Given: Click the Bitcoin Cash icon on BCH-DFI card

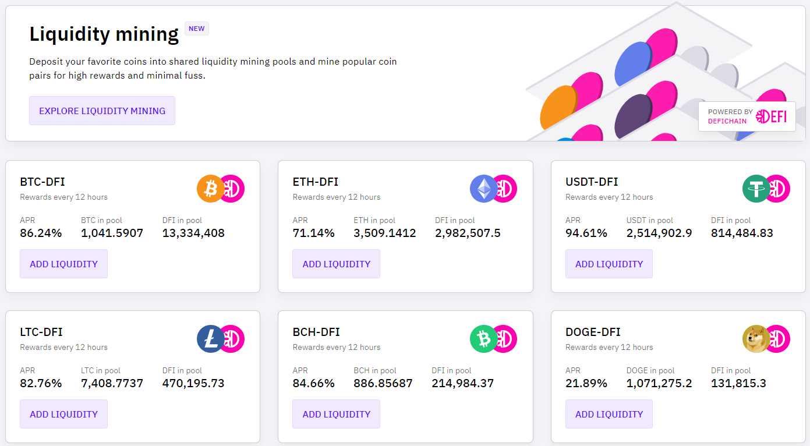Looking at the screenshot, I should pyautogui.click(x=483, y=339).
